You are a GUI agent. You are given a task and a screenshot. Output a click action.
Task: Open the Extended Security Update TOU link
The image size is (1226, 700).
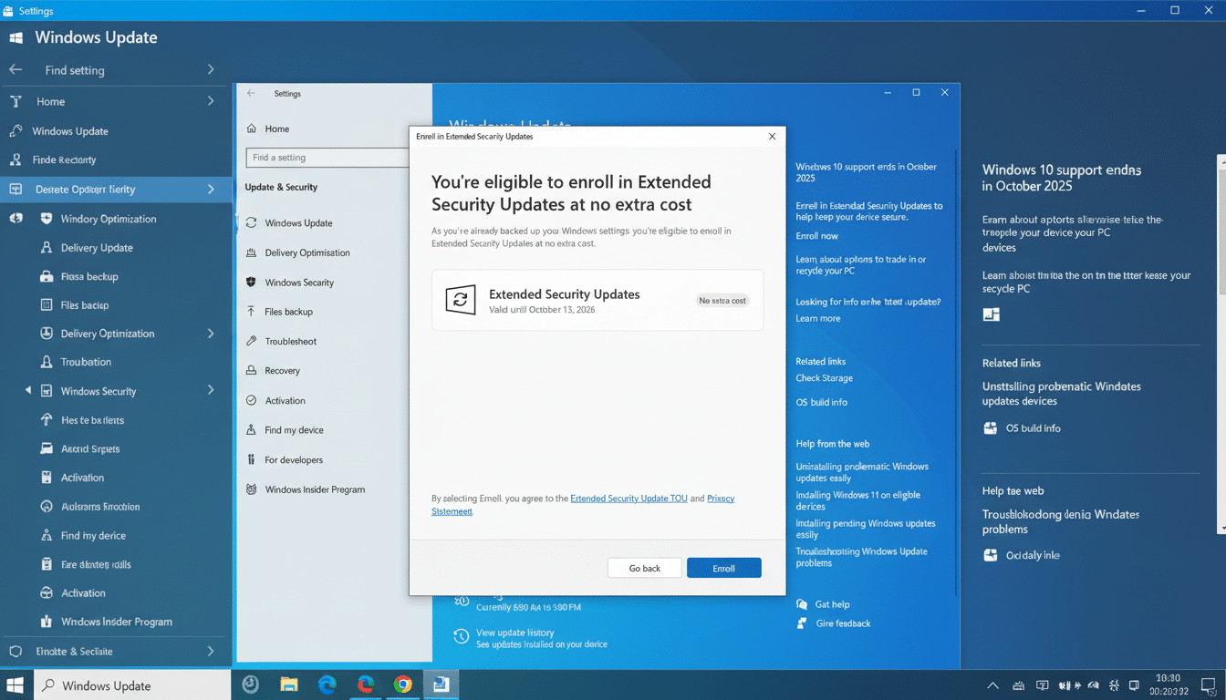click(x=628, y=499)
